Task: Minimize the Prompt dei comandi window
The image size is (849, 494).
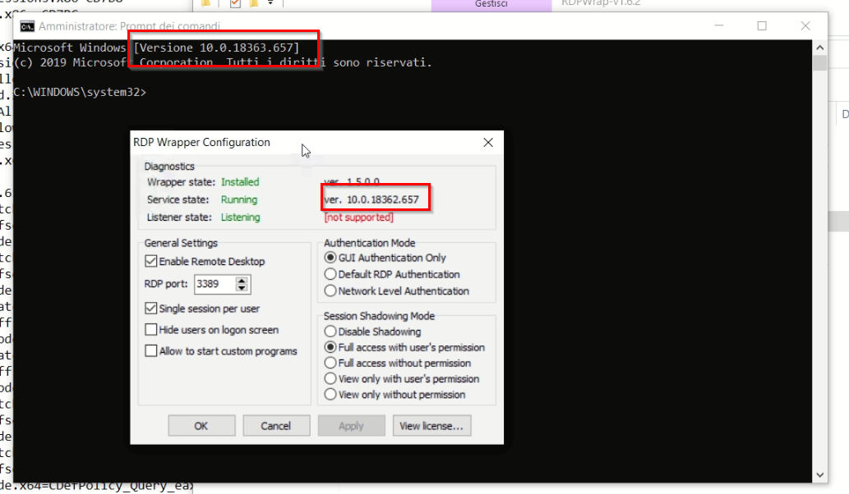Action: (x=719, y=26)
